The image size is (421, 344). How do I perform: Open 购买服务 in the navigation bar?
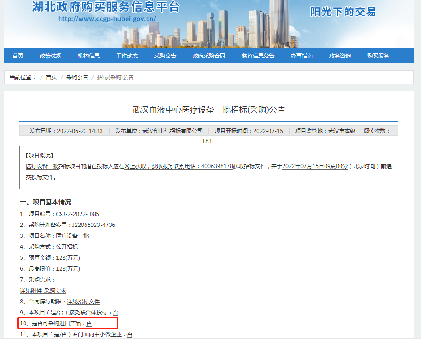(378, 56)
